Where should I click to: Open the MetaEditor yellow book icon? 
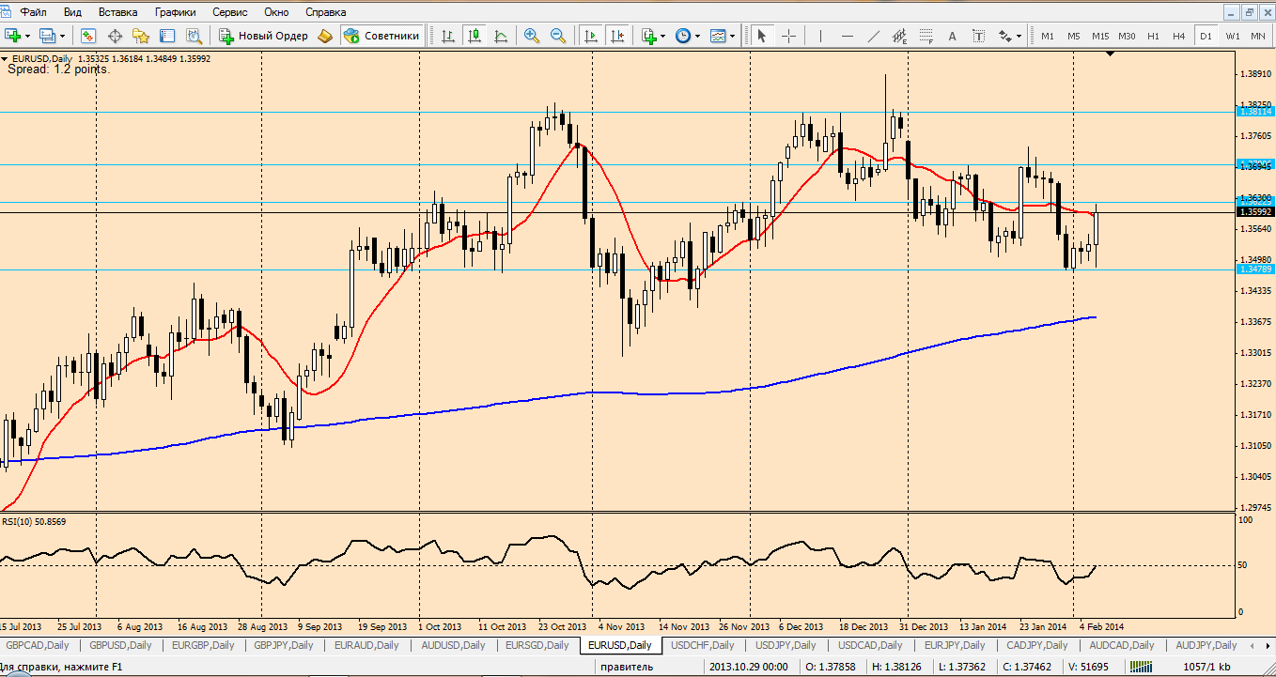click(x=325, y=36)
